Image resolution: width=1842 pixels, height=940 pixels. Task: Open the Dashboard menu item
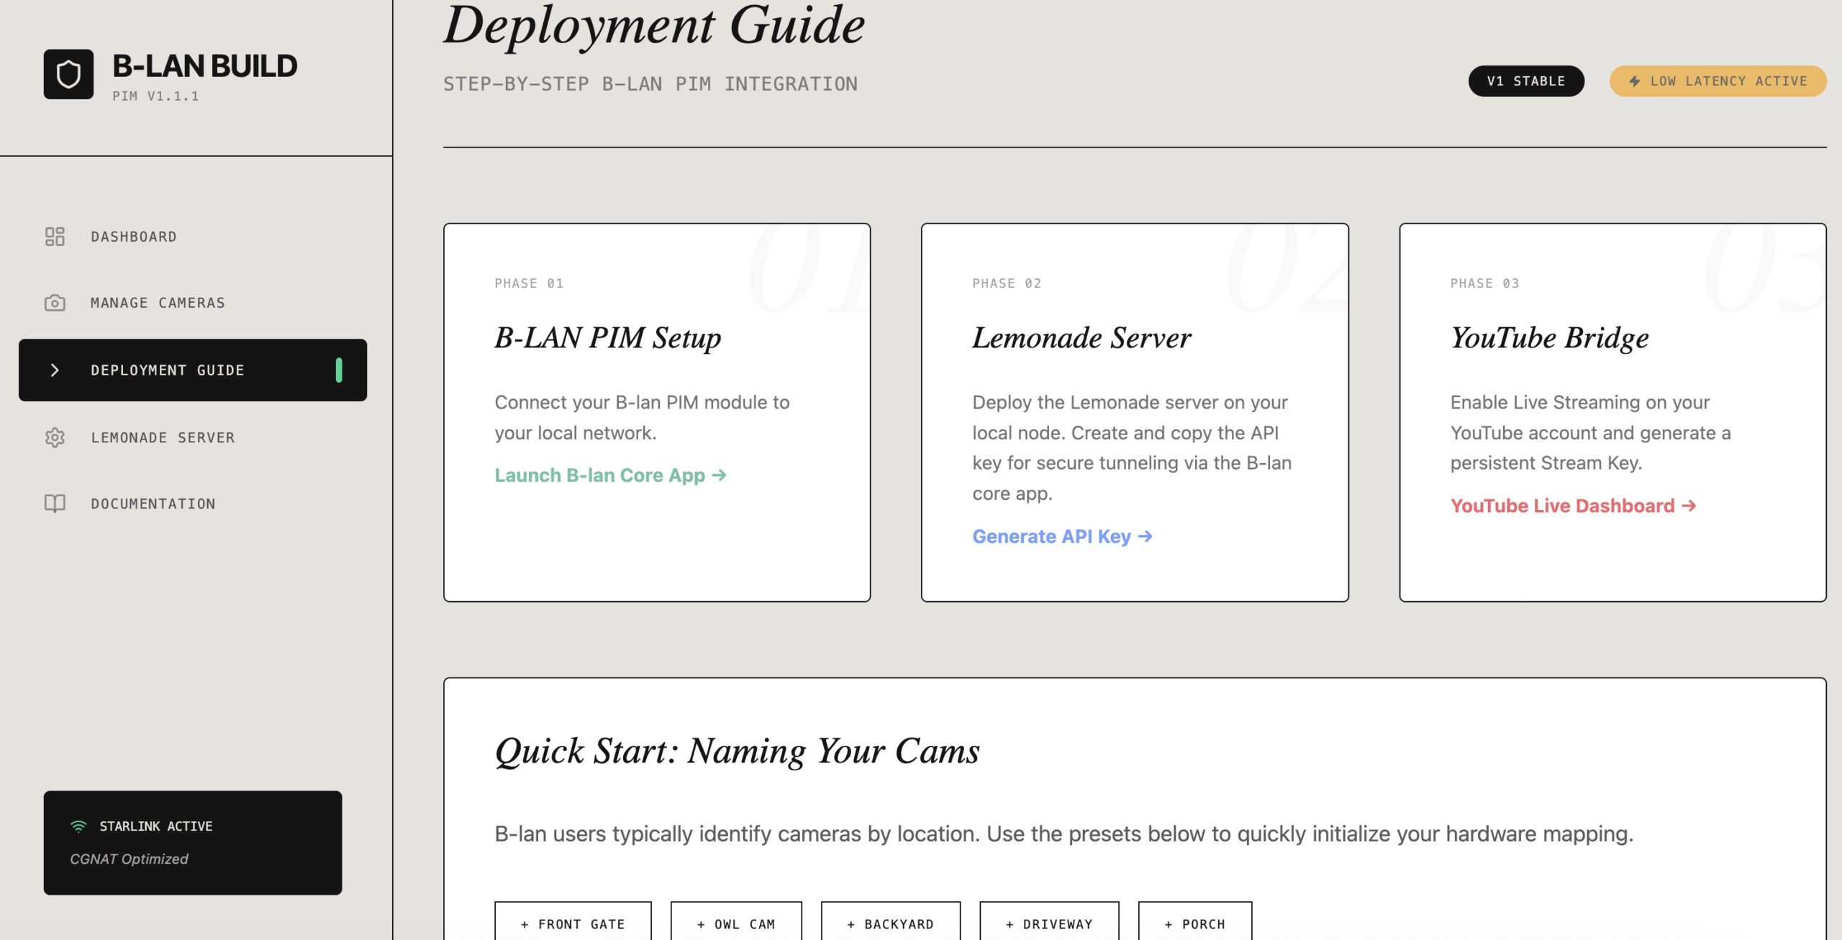point(134,237)
